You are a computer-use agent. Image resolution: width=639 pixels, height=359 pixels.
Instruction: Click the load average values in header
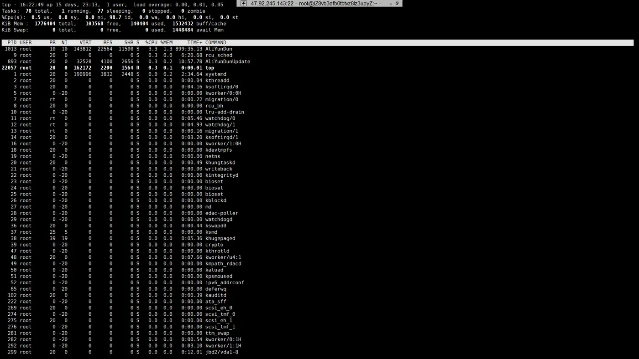click(199, 5)
